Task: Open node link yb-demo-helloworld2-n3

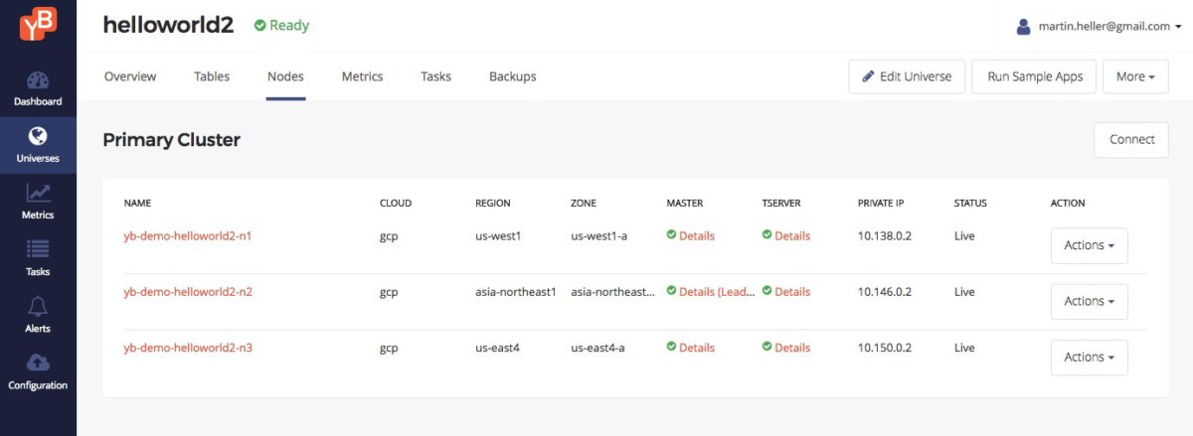Action: (188, 348)
